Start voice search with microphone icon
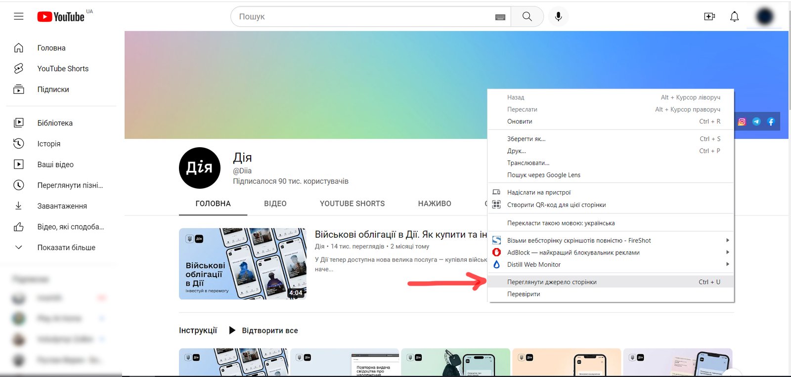This screenshot has height=377, width=791. [558, 16]
